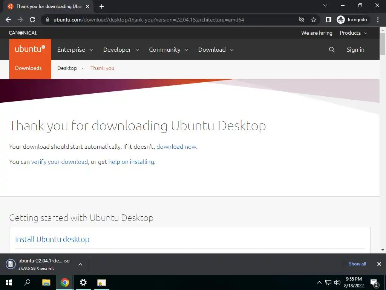Screen dimensions: 386x290
Task: Click the download now link
Action: coord(176,147)
